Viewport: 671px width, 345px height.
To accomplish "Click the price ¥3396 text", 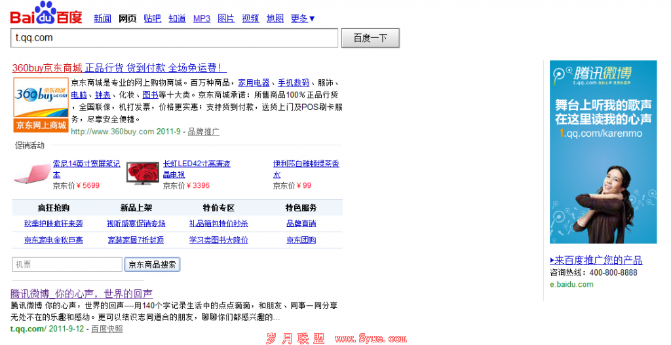I will pyautogui.click(x=198, y=185).
